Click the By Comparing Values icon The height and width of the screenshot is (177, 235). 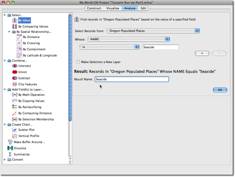click(15, 27)
